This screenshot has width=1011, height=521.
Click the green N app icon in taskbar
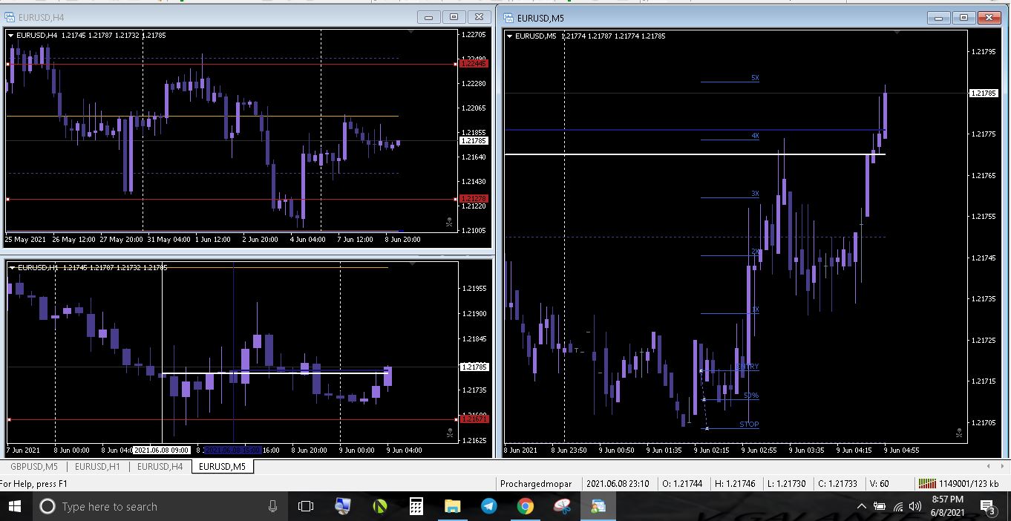(379, 506)
